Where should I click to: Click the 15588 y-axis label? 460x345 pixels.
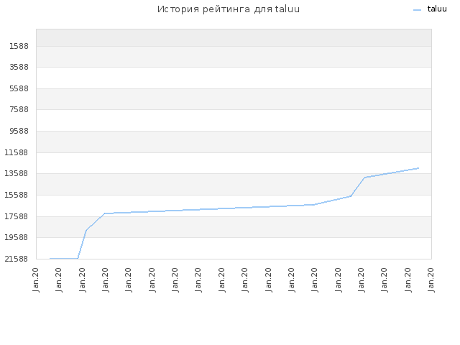pos(17,195)
